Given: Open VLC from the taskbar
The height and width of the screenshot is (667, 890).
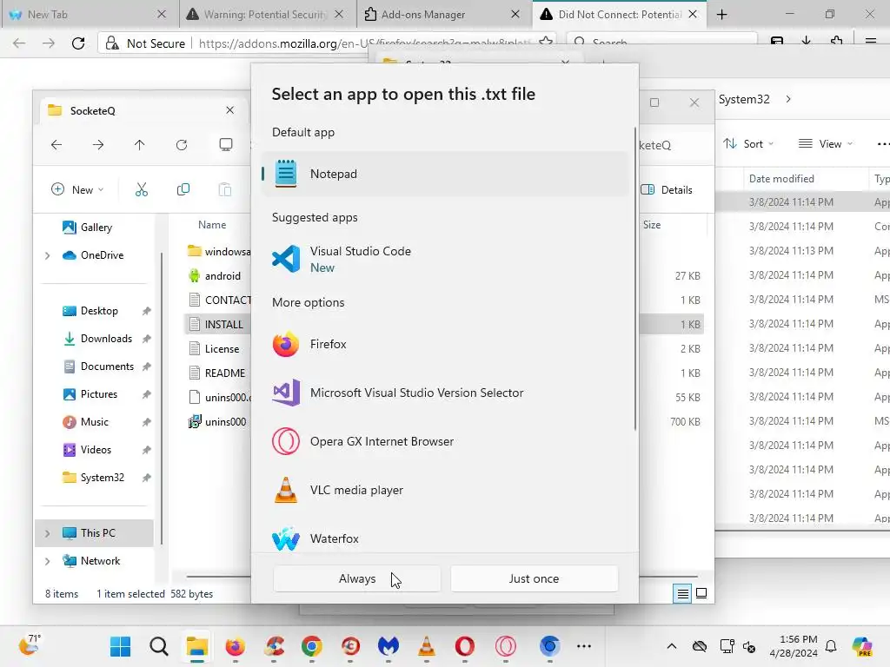Looking at the screenshot, I should (x=426, y=646).
